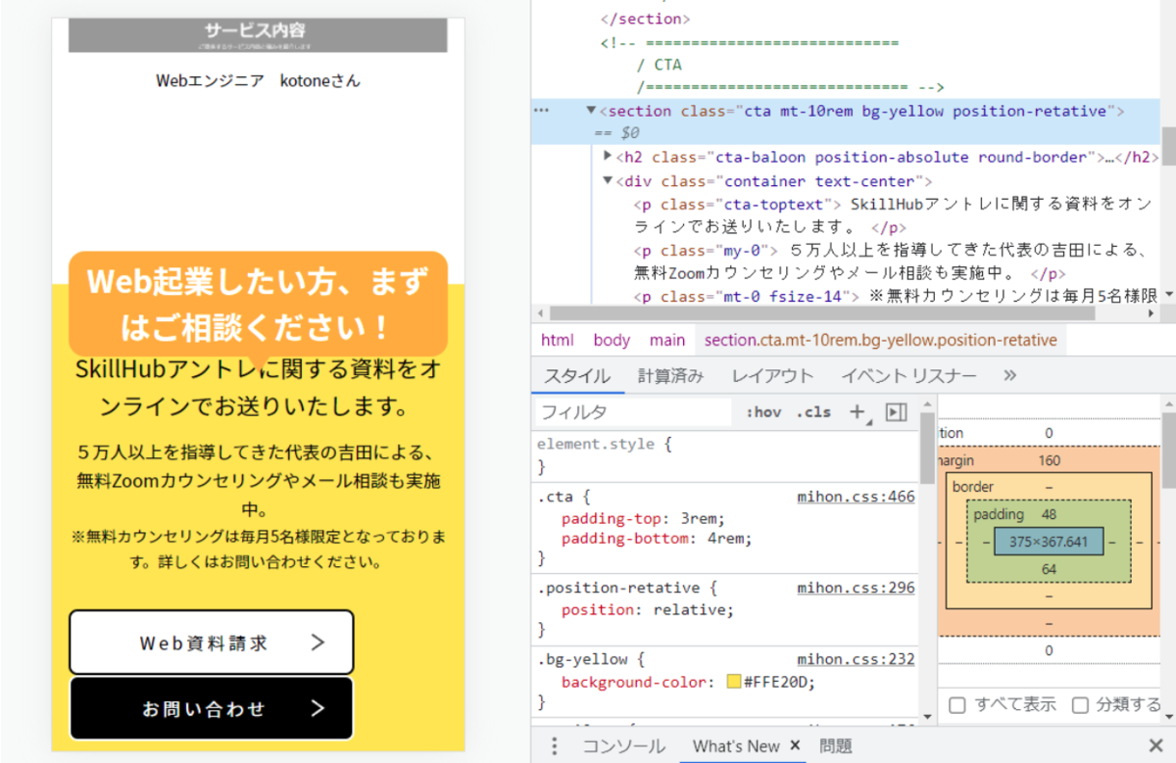
Task: Click the .cta selector in styles
Action: (x=555, y=497)
